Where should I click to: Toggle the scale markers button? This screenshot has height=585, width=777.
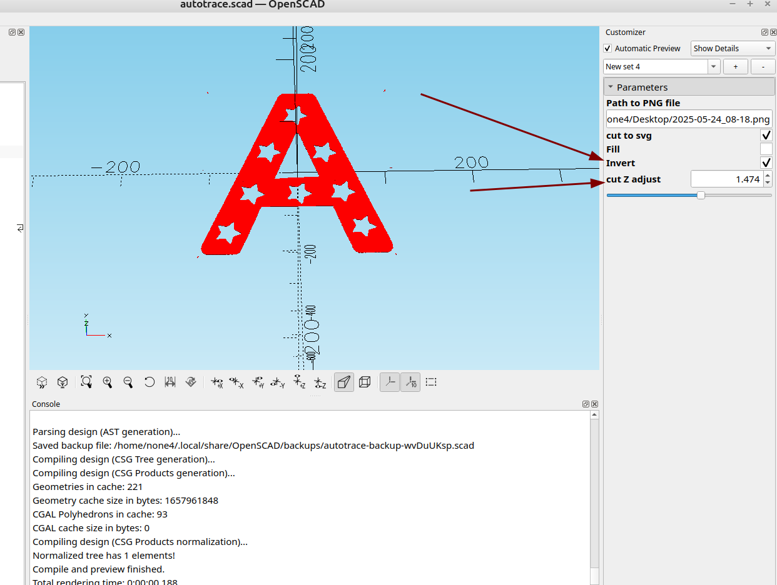pos(410,382)
